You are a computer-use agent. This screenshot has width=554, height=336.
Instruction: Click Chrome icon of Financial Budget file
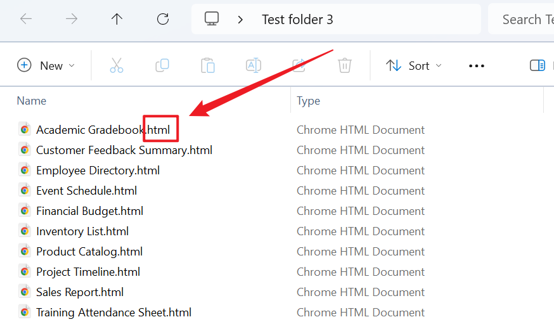tap(24, 210)
